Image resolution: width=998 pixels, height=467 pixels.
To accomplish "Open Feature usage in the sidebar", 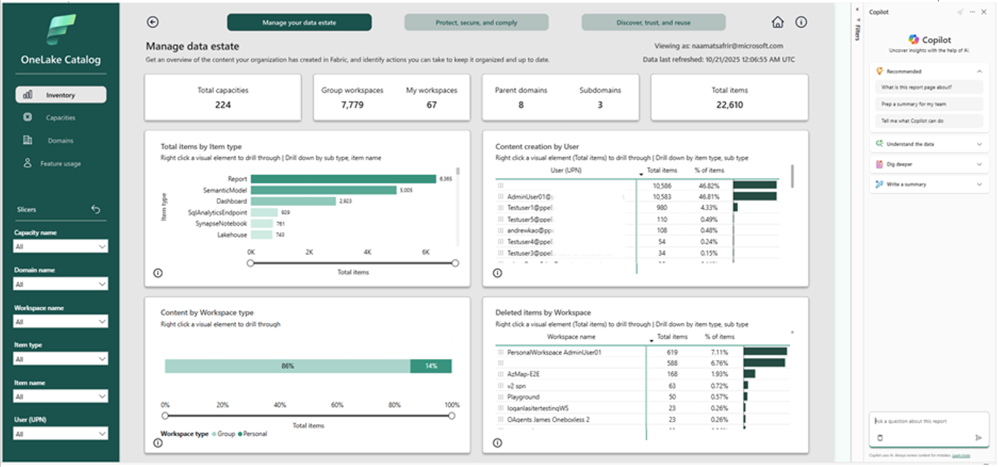I will 60,163.
